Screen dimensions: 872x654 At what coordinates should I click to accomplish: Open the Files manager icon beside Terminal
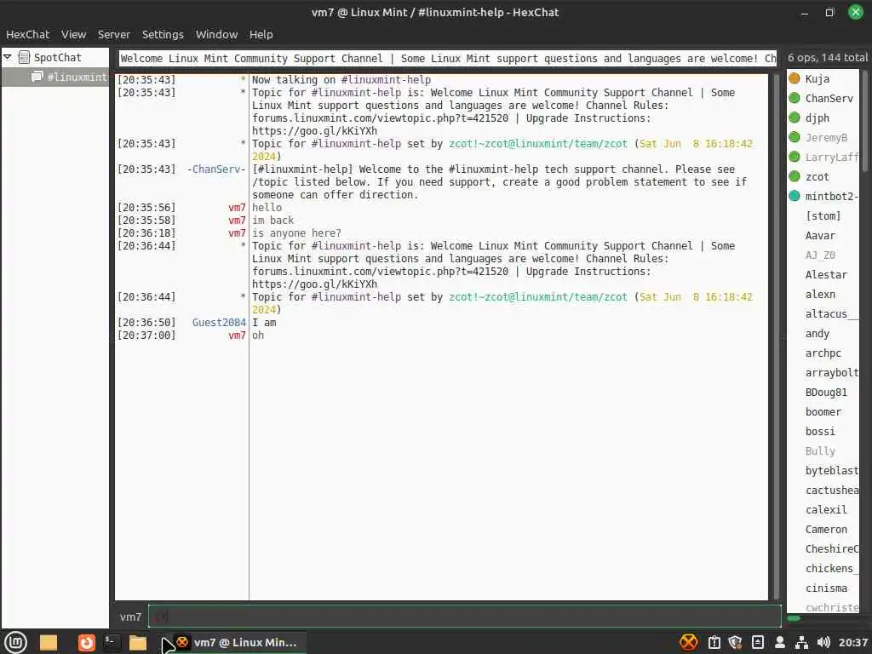137,642
